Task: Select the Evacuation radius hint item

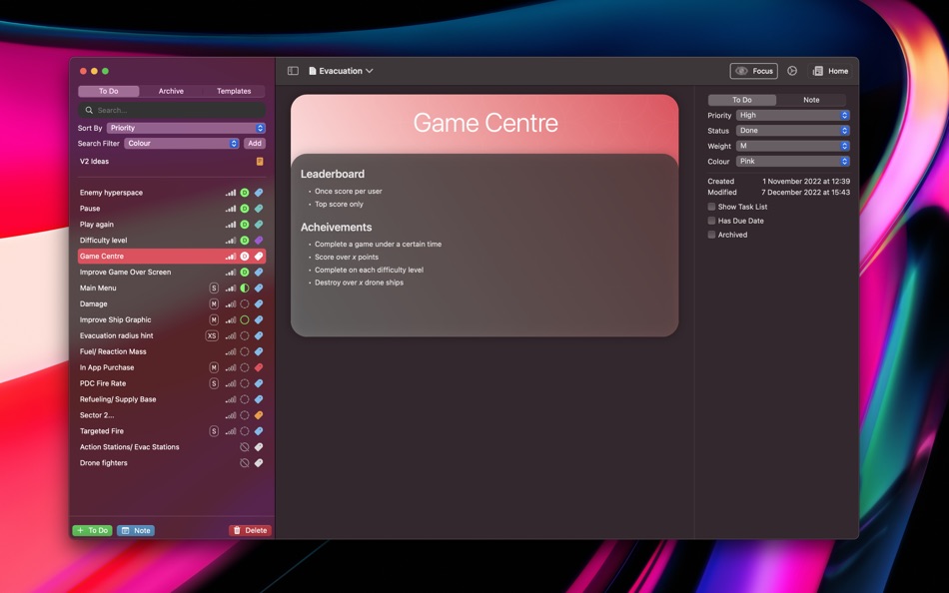Action: tap(171, 335)
